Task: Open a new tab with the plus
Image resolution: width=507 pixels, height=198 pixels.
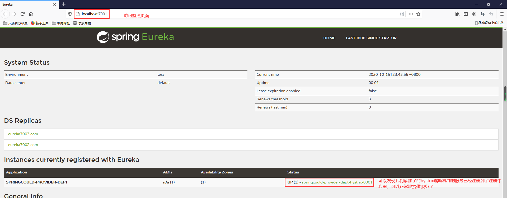Action: [64, 4]
